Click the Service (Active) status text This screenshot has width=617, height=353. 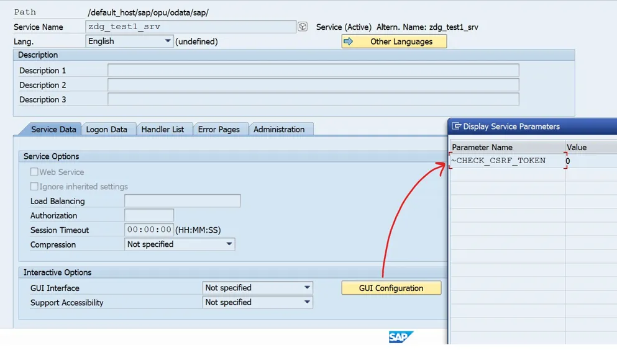tap(344, 27)
